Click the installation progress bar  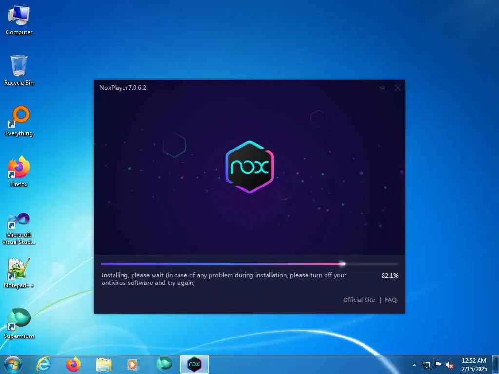249,263
